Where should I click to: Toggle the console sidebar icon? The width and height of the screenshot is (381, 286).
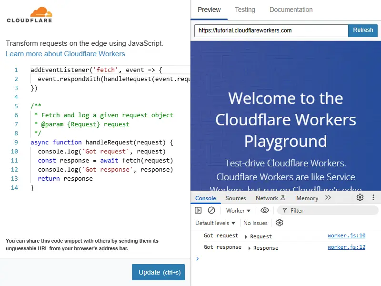[x=198, y=210]
